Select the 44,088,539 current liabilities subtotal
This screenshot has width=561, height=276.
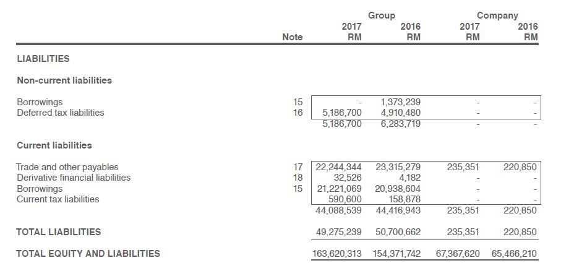tap(339, 210)
